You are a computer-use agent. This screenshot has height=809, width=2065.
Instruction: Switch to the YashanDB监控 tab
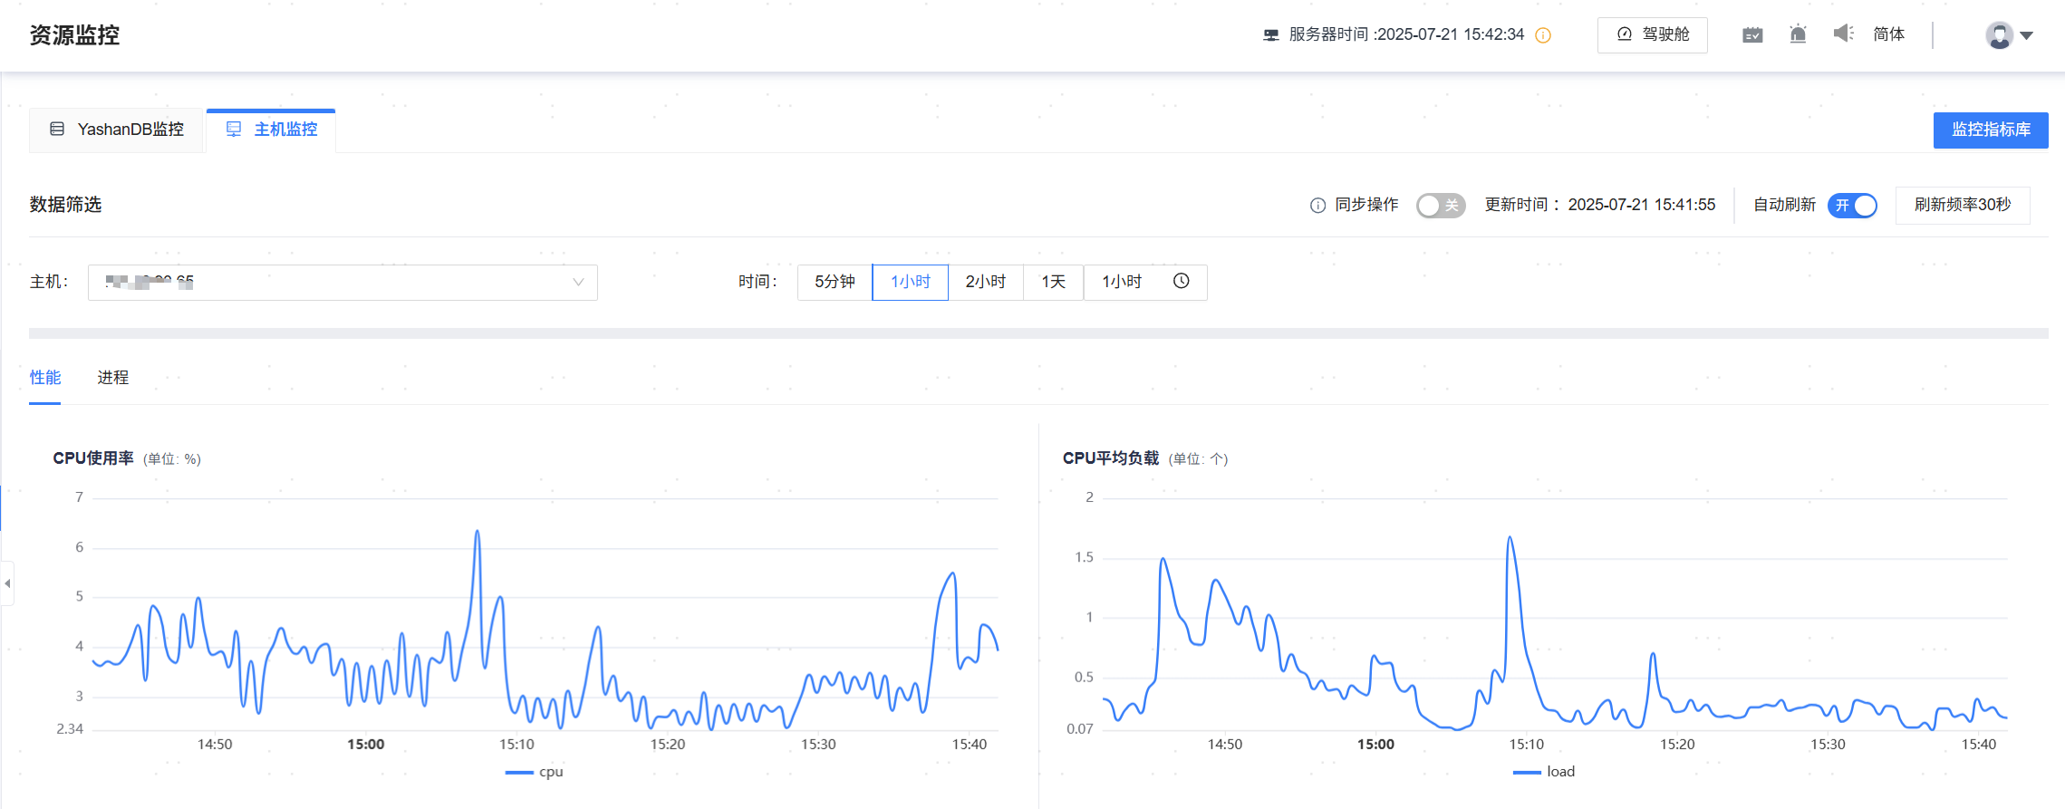coord(117,130)
